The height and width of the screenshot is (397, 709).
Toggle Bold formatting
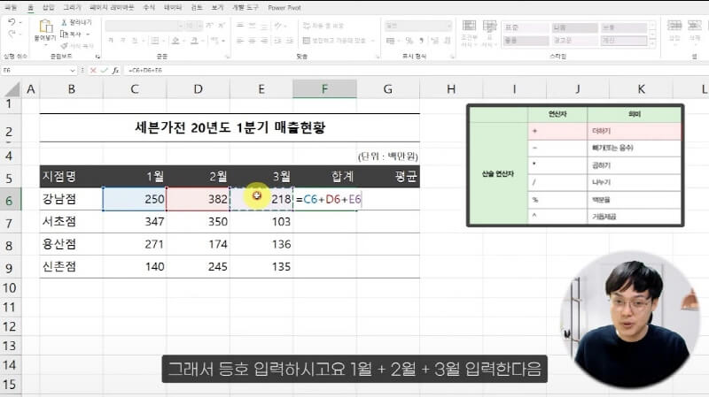[110, 41]
